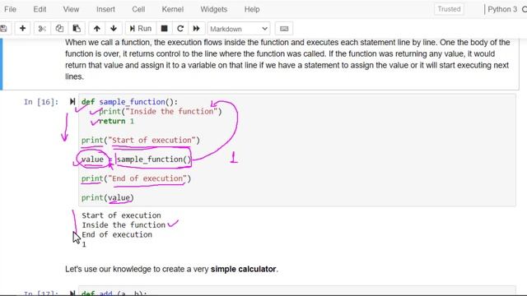Screen dimensions: 527x296
Task: Click the 'value = sample_function()' code line
Action: 136,160
